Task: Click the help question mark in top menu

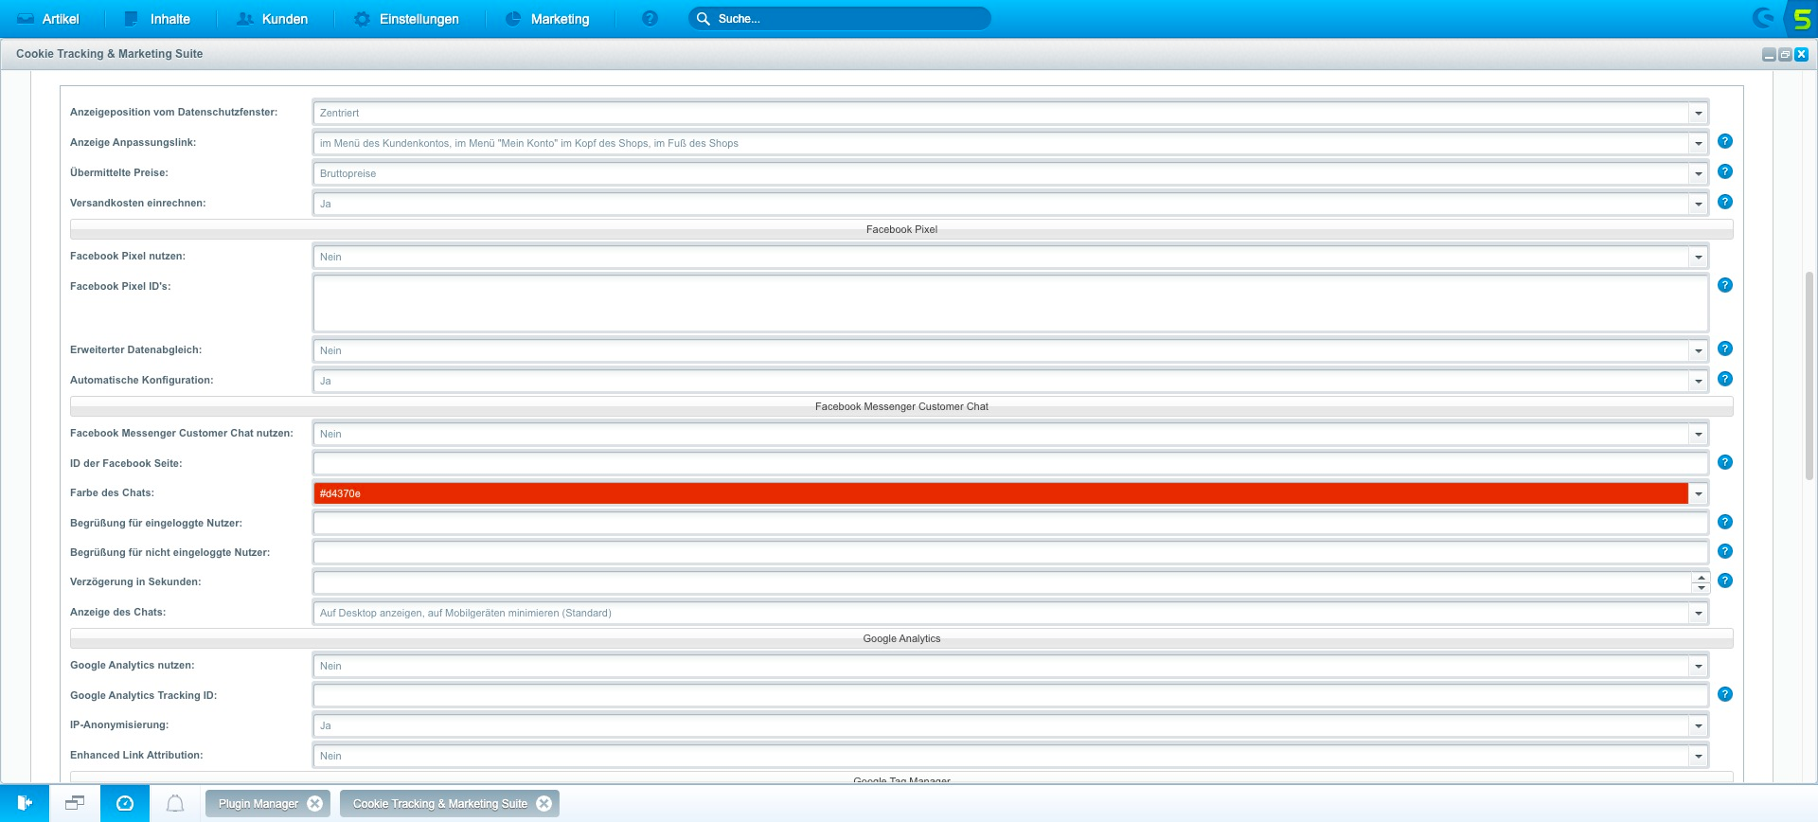Action: click(x=650, y=19)
